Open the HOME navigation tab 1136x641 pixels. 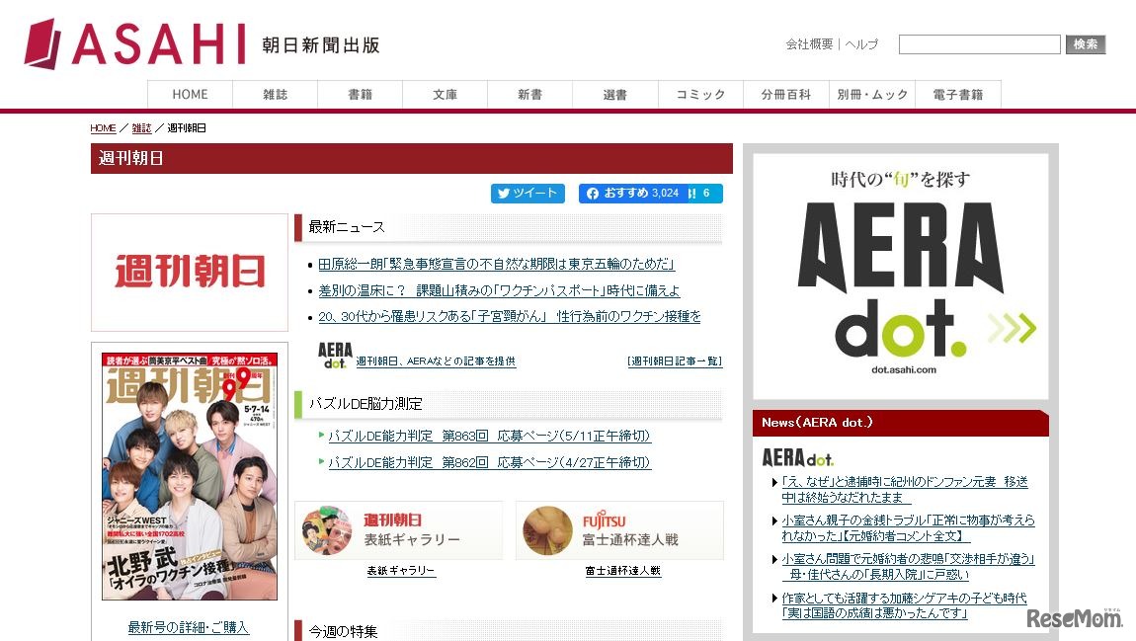(190, 94)
